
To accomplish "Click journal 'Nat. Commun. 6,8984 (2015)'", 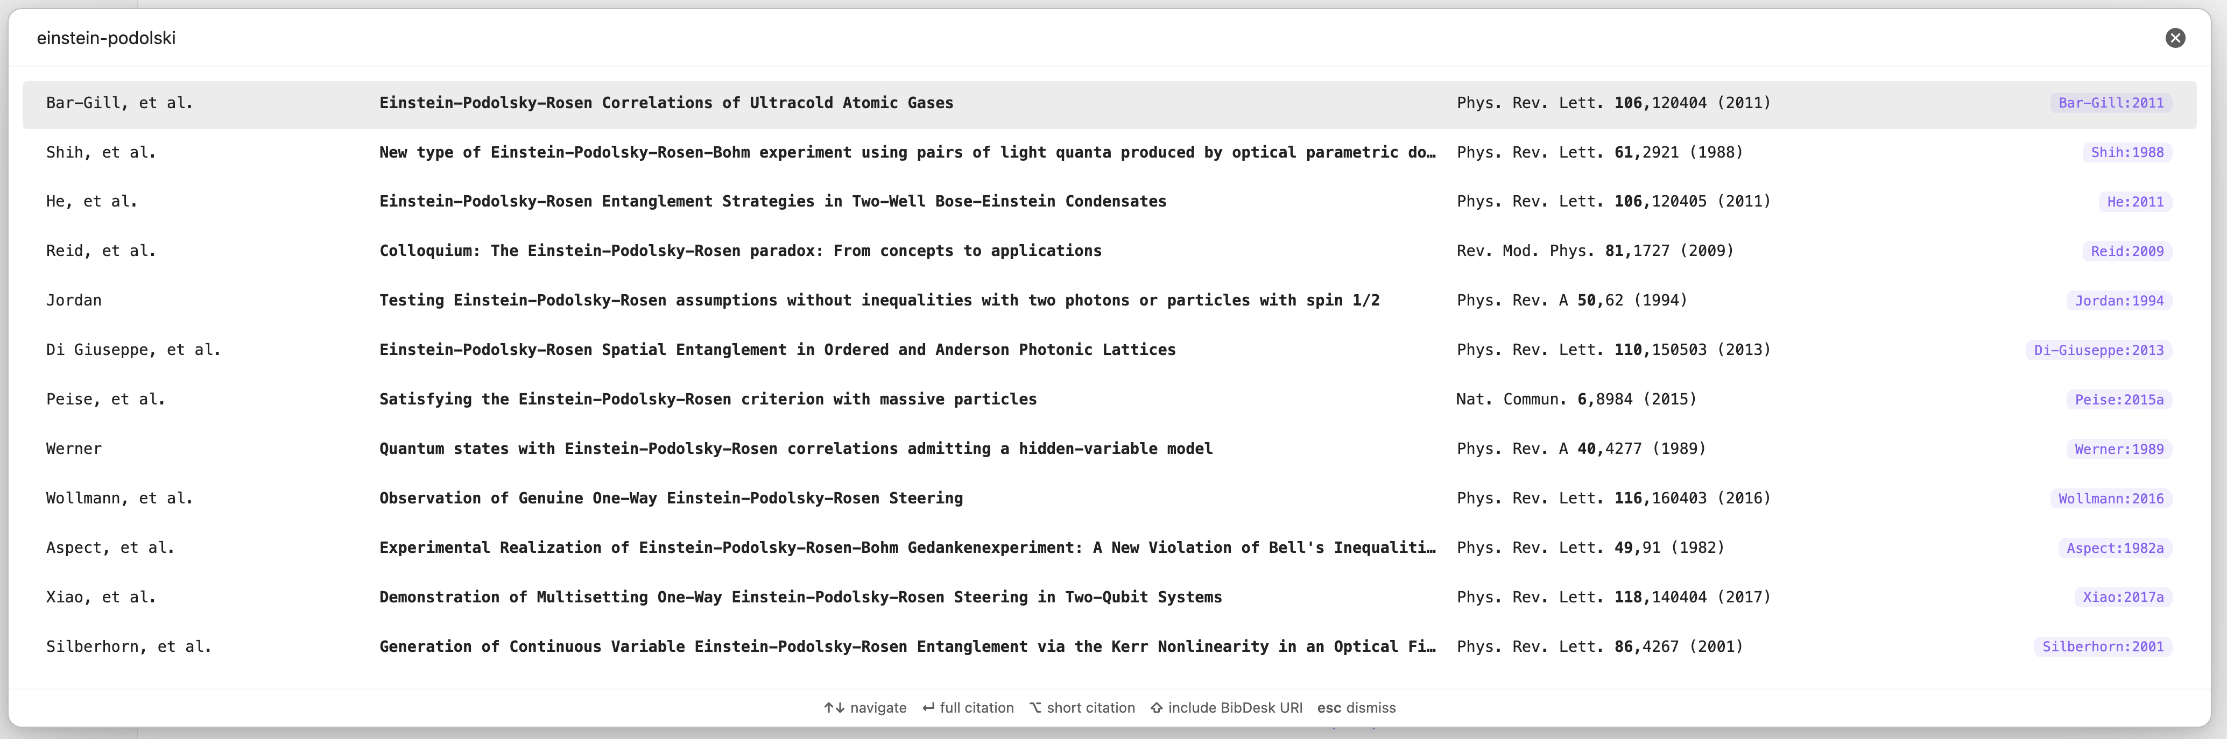I will 1576,399.
